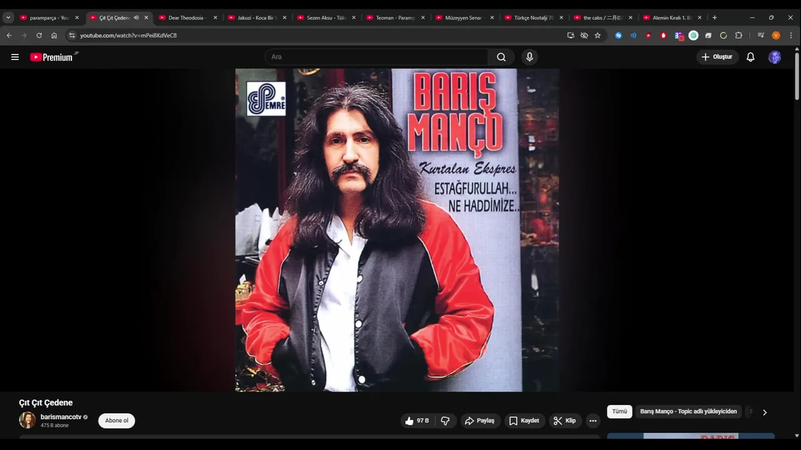Screen dimensions: 801x450
Task: Click the blue sound waves extension icon
Action: pyautogui.click(x=633, y=36)
